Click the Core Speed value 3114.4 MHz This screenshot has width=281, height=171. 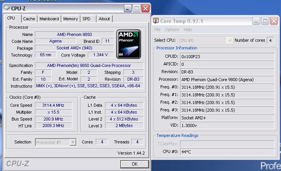coord(53,105)
